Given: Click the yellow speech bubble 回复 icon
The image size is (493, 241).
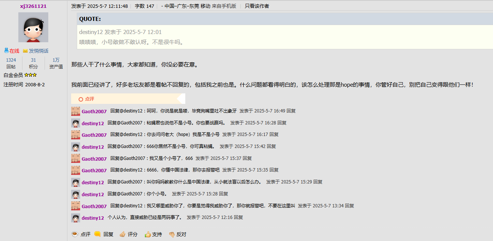Looking at the screenshot, I should coord(97,234).
